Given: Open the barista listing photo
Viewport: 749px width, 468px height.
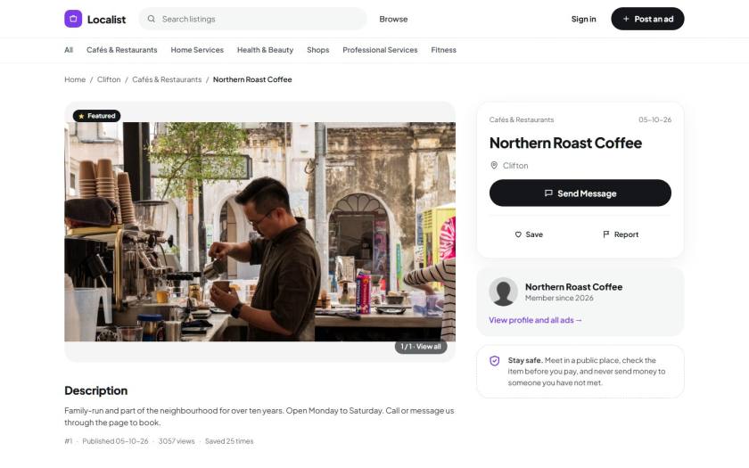Looking at the screenshot, I should coord(259,232).
